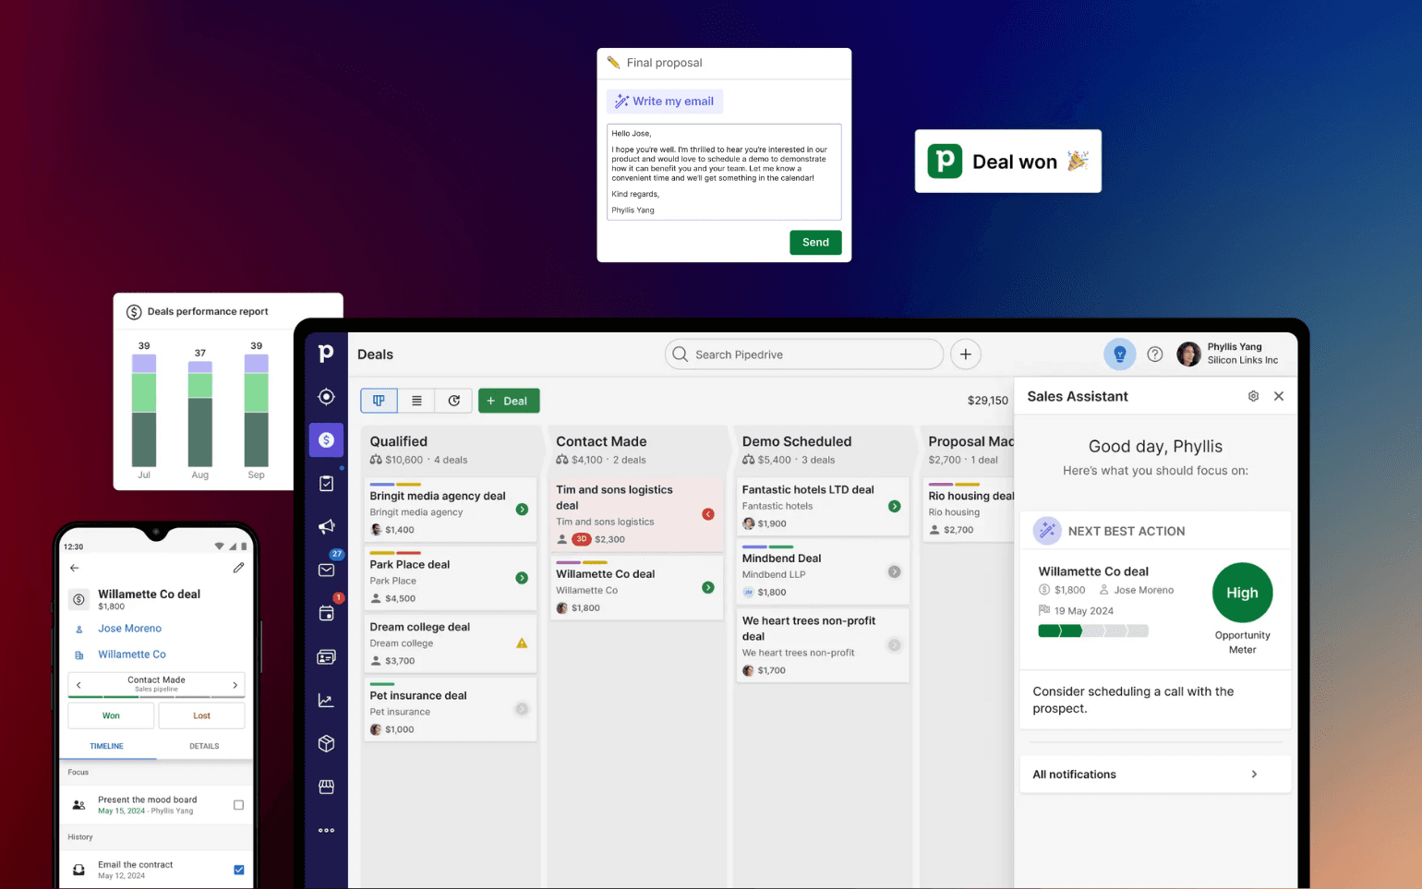Click the High Opportunity Meter circle

click(1243, 593)
